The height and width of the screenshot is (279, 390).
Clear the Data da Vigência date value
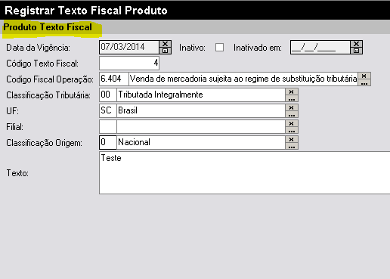[x=165, y=44]
